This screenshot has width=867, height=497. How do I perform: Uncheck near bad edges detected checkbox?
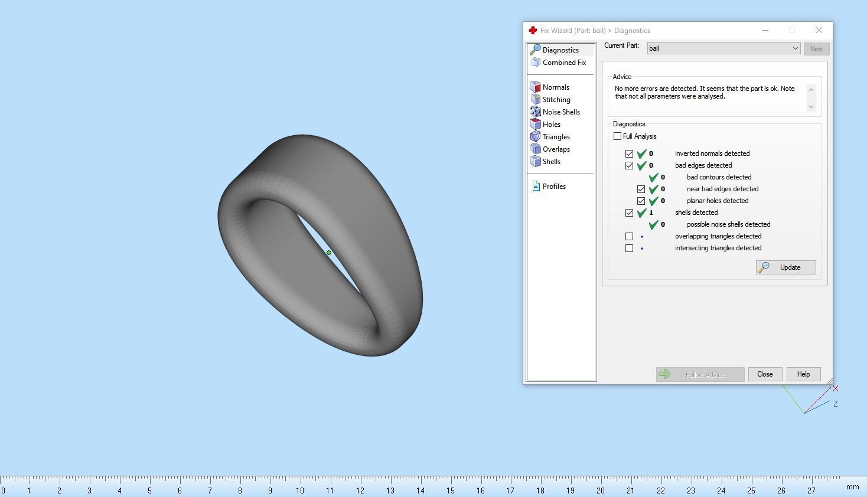[x=641, y=189]
